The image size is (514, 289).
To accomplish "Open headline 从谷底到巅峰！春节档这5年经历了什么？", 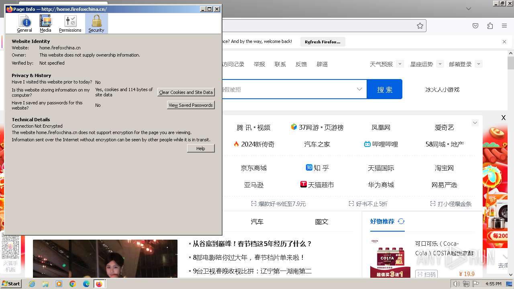I will [x=252, y=244].
